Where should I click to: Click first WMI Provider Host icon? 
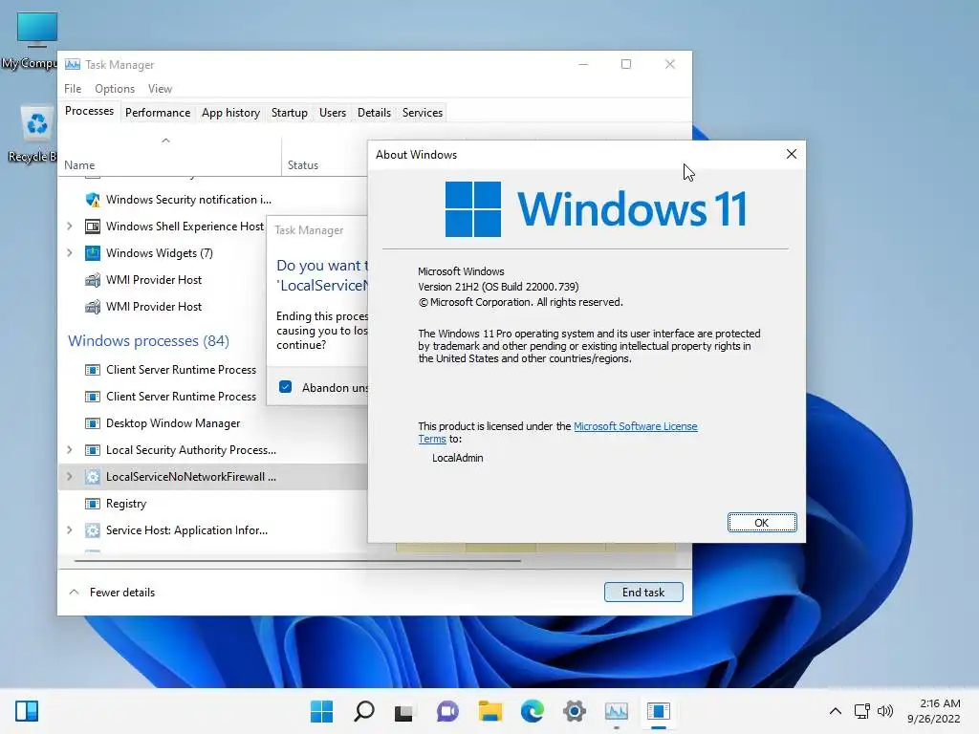[93, 280]
